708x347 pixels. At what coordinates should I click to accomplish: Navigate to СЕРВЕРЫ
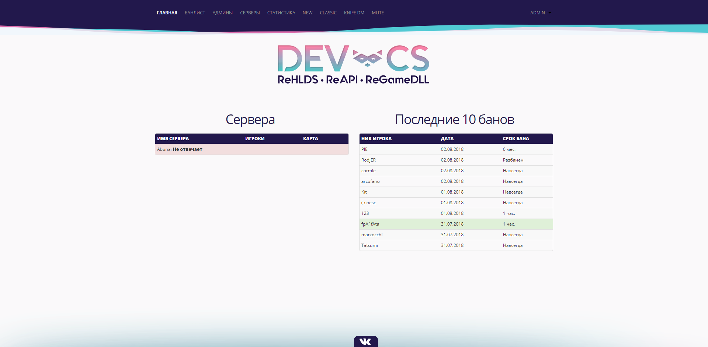[250, 13]
